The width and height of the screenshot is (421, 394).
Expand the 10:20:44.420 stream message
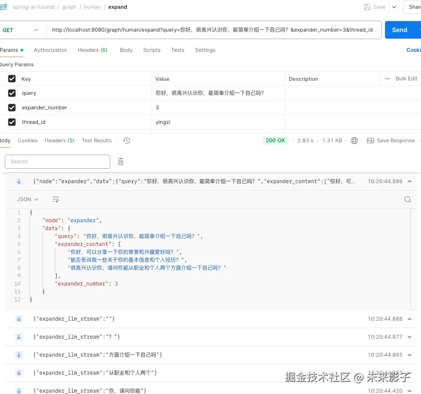(x=410, y=391)
